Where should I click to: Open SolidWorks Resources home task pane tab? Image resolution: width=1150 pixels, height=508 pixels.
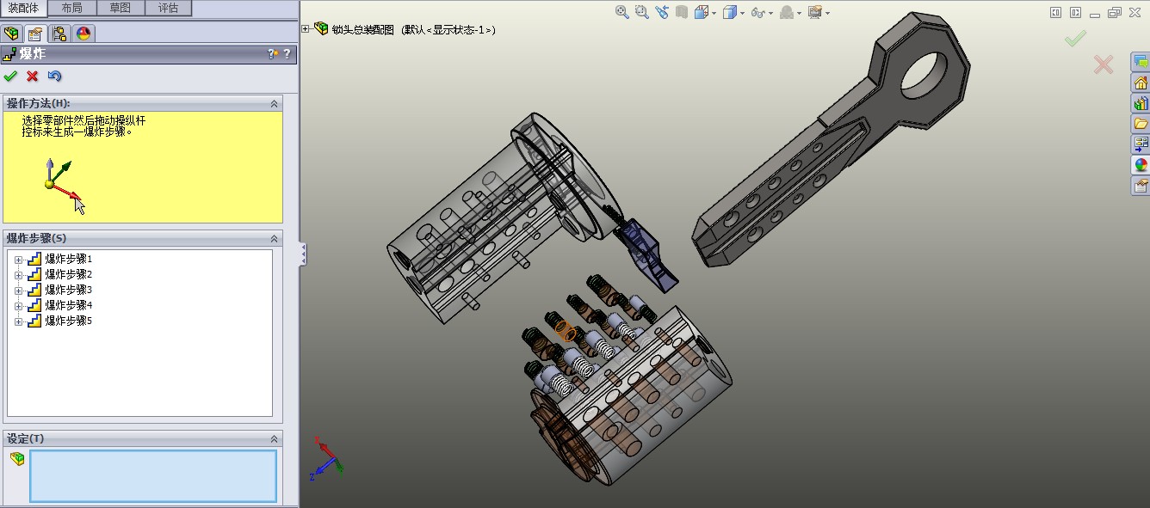point(1141,83)
